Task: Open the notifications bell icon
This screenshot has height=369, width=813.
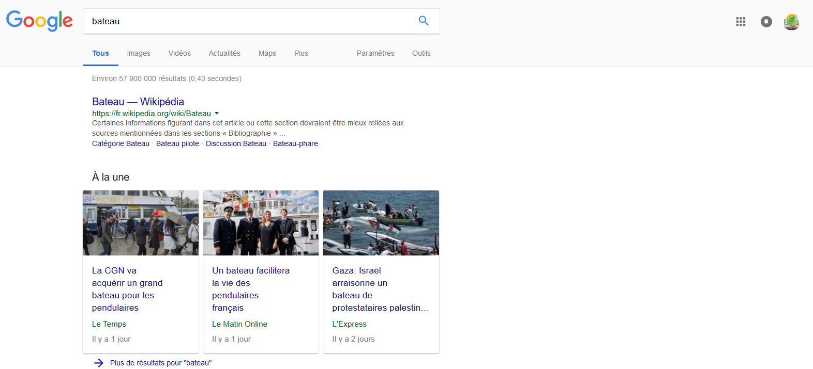Action: coord(766,22)
